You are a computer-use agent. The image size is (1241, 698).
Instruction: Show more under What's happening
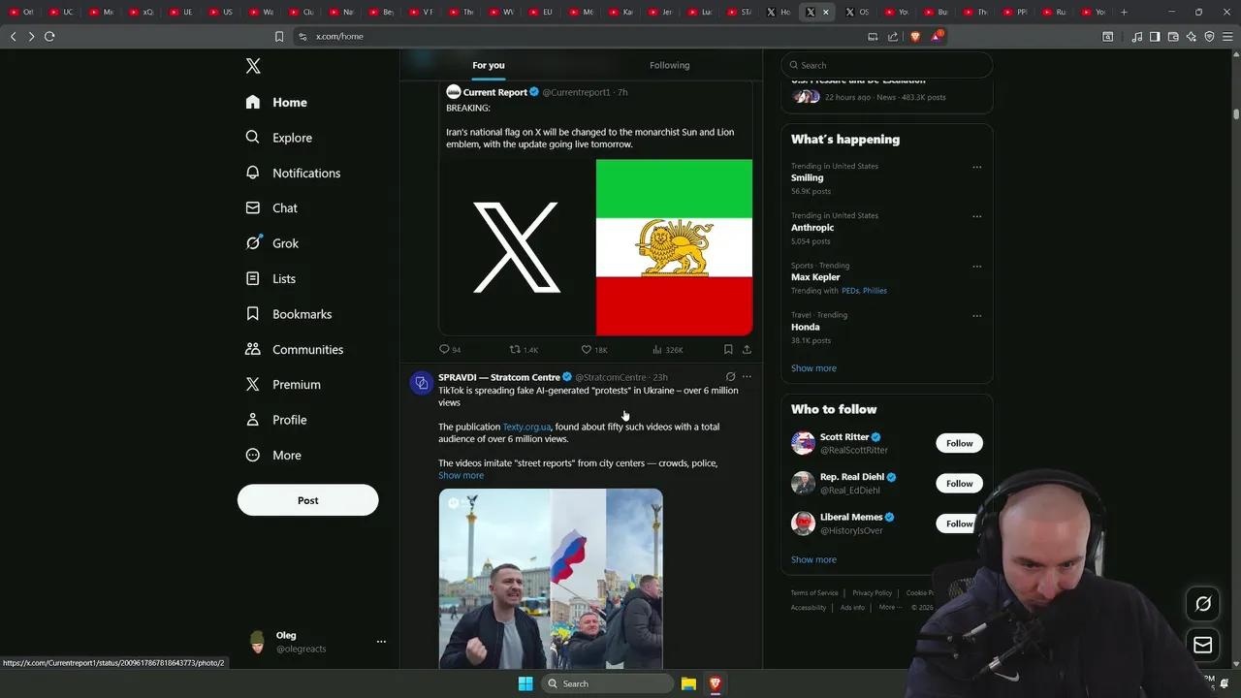pos(813,368)
